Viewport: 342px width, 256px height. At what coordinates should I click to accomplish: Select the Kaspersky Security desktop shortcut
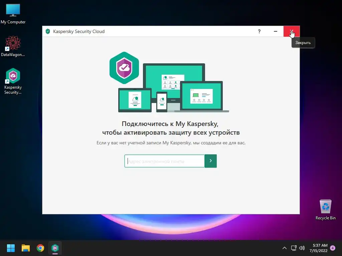coord(13,81)
